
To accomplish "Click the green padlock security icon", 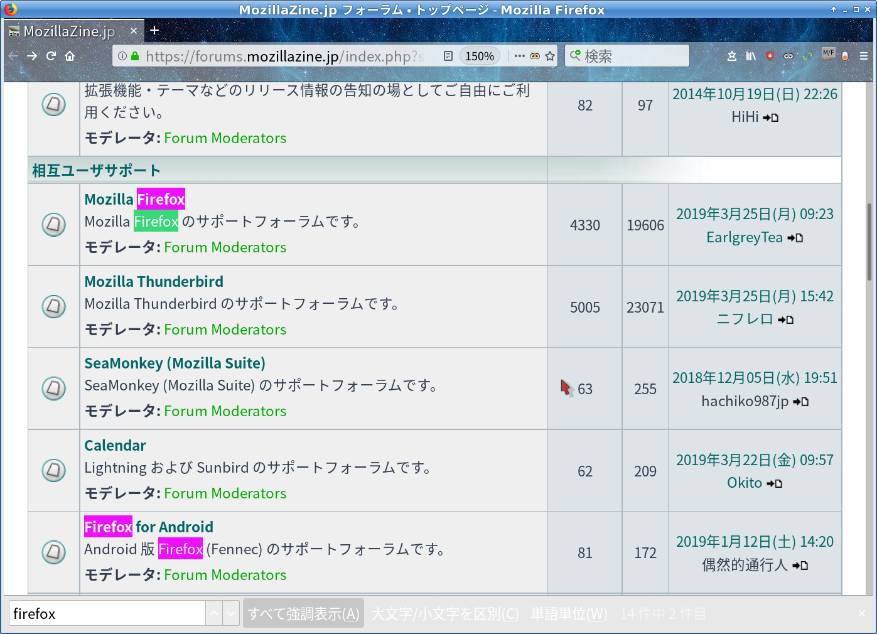I will tap(135, 56).
